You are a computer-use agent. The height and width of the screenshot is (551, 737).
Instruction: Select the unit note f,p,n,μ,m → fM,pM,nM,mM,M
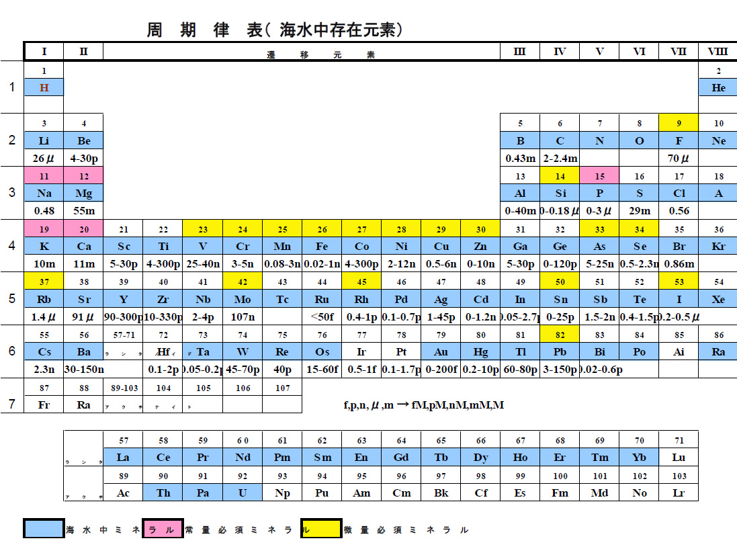423,405
